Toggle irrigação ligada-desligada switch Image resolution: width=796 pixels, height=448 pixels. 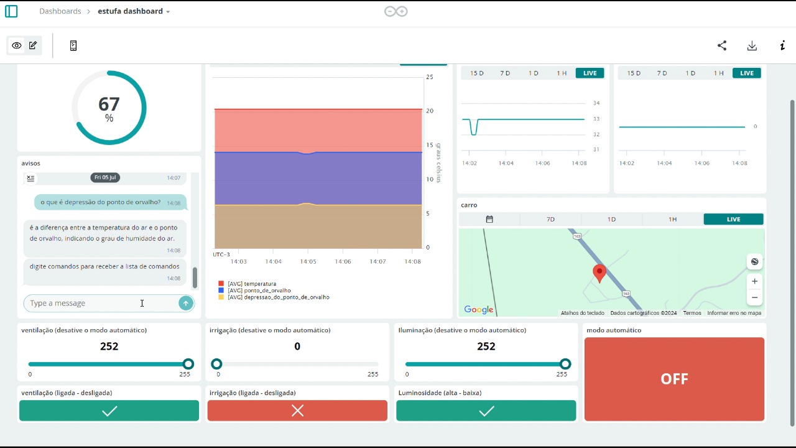coord(297,411)
